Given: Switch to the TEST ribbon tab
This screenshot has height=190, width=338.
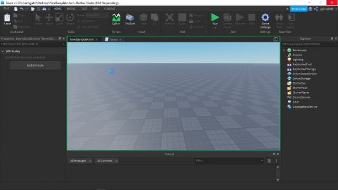Looking at the screenshot, I should pyautogui.click(x=84, y=8).
